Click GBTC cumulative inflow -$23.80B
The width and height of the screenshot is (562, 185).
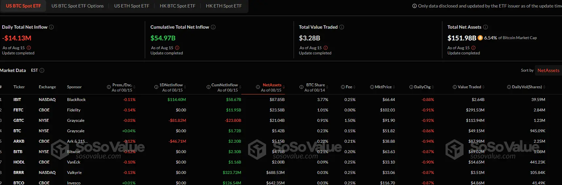tap(233, 121)
